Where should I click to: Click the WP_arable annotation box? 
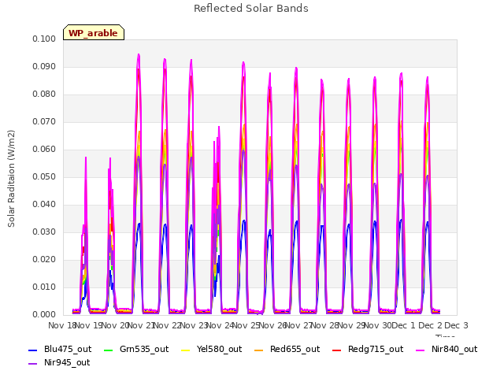(x=94, y=32)
